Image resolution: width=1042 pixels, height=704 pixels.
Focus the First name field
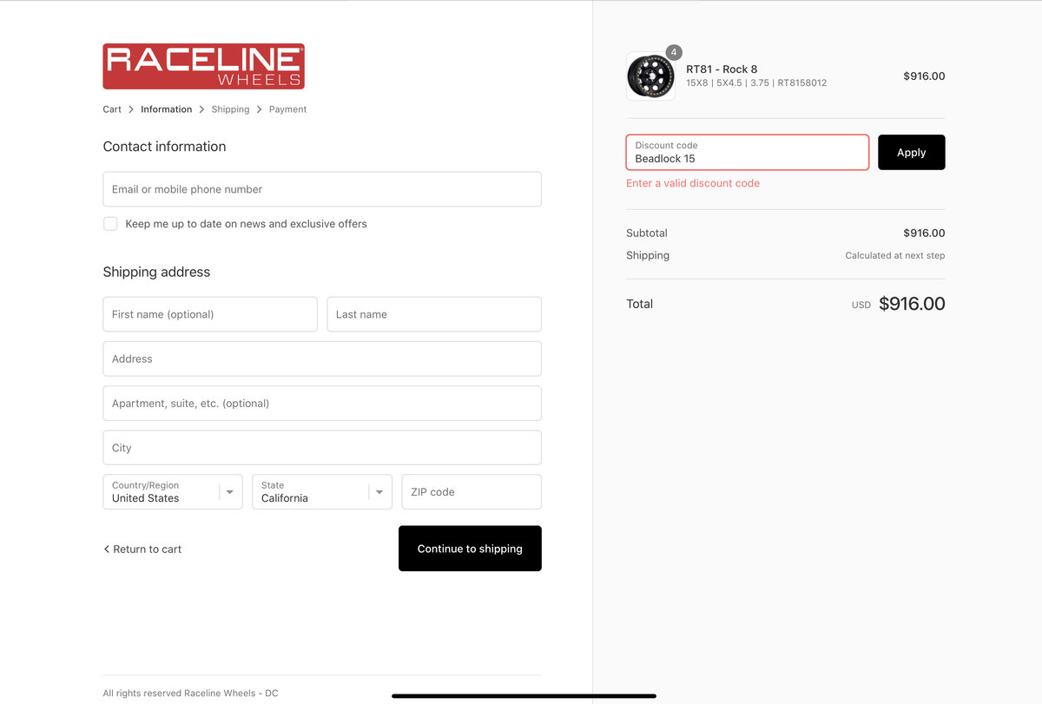coord(210,314)
